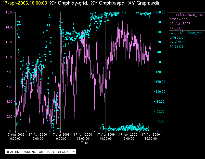The width and height of the screenshot is (205, 159).
Task: Click the cyan 210.00 axis label
Action: tap(160, 62)
